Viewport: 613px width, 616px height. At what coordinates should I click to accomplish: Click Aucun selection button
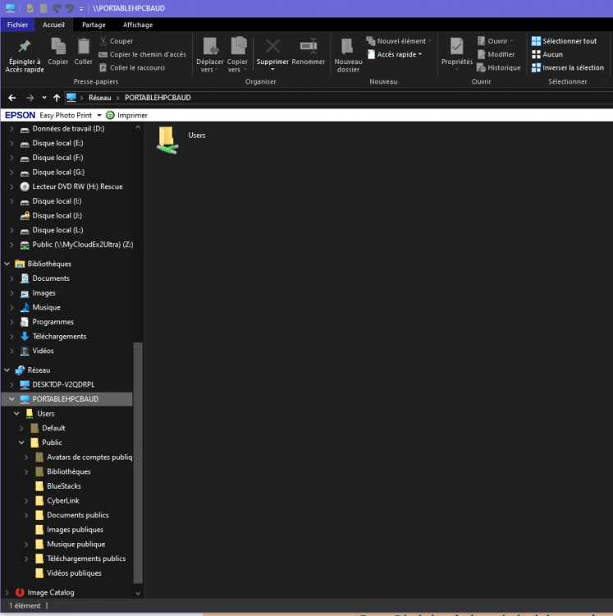click(x=547, y=54)
